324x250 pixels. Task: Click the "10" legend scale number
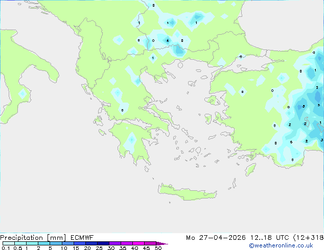(x=64, y=248)
